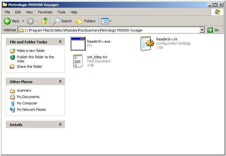Image resolution: width=226 pixels, height=156 pixels.
Task: Click the Make a new folder link
Action: pyautogui.click(x=31, y=51)
